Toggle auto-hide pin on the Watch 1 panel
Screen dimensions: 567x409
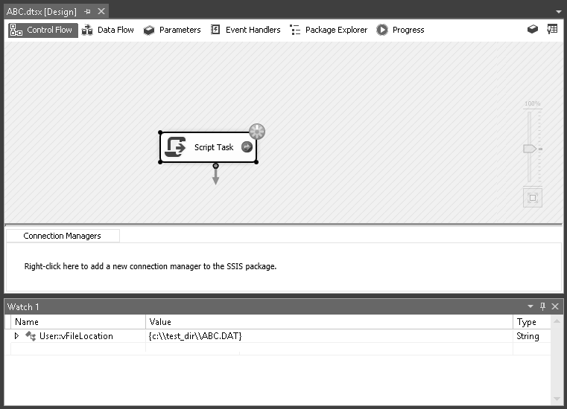coord(543,306)
